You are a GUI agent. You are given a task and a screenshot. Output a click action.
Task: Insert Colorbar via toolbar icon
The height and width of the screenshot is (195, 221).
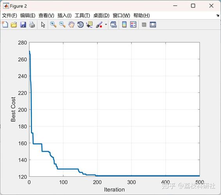pos(124,25)
